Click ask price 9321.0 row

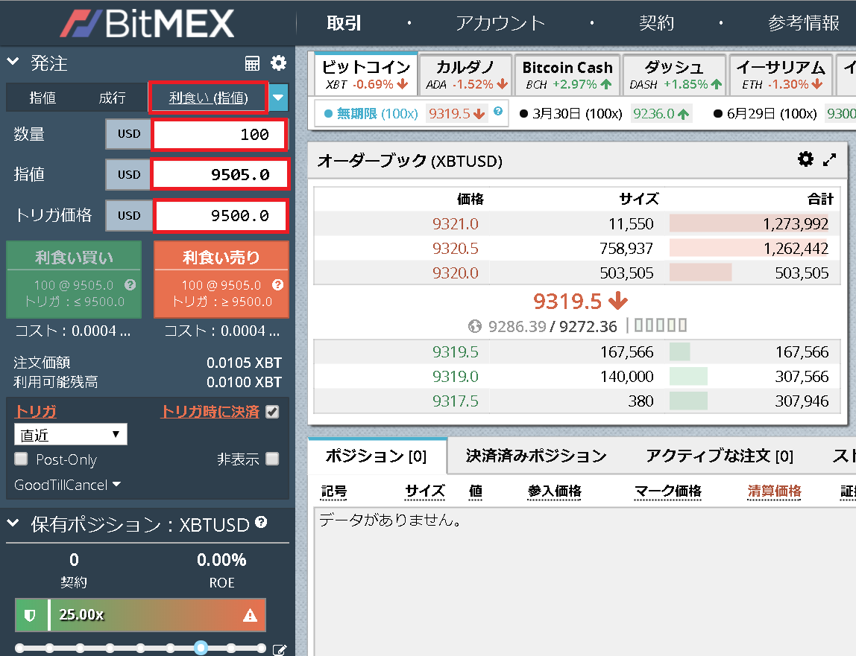tap(576, 223)
